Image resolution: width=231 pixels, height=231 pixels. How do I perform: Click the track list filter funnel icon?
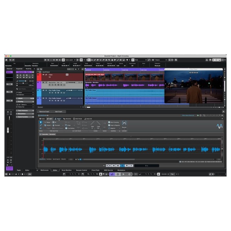[79, 69]
